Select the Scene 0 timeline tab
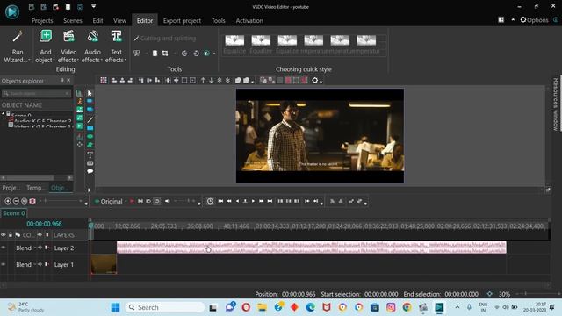 pyautogui.click(x=14, y=213)
